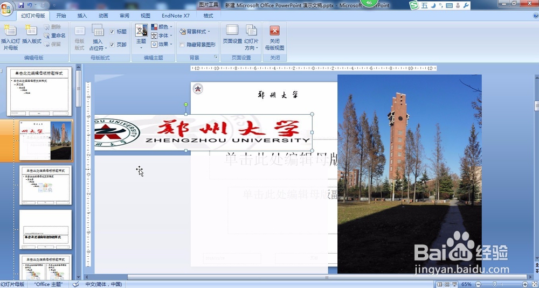This screenshot has width=539, height=288.
Task: Switch to the Review (审阅) tab
Action: tap(125, 16)
